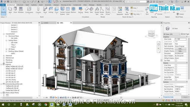The width and height of the screenshot is (190, 107).
Task: Collapse the Coordination tree node
Action: click(4, 34)
